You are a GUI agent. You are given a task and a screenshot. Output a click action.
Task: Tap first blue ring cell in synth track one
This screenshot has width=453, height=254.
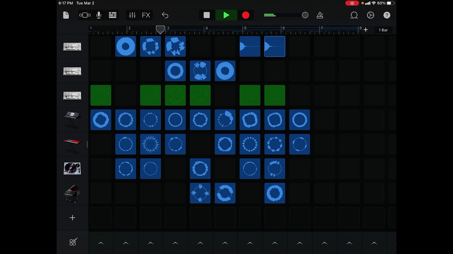[x=126, y=46]
